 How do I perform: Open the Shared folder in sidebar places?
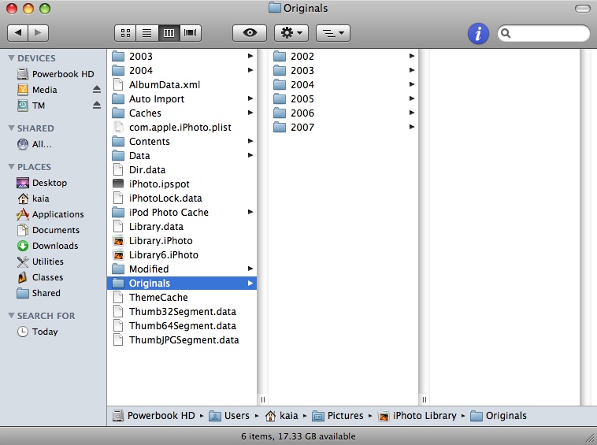(39, 293)
